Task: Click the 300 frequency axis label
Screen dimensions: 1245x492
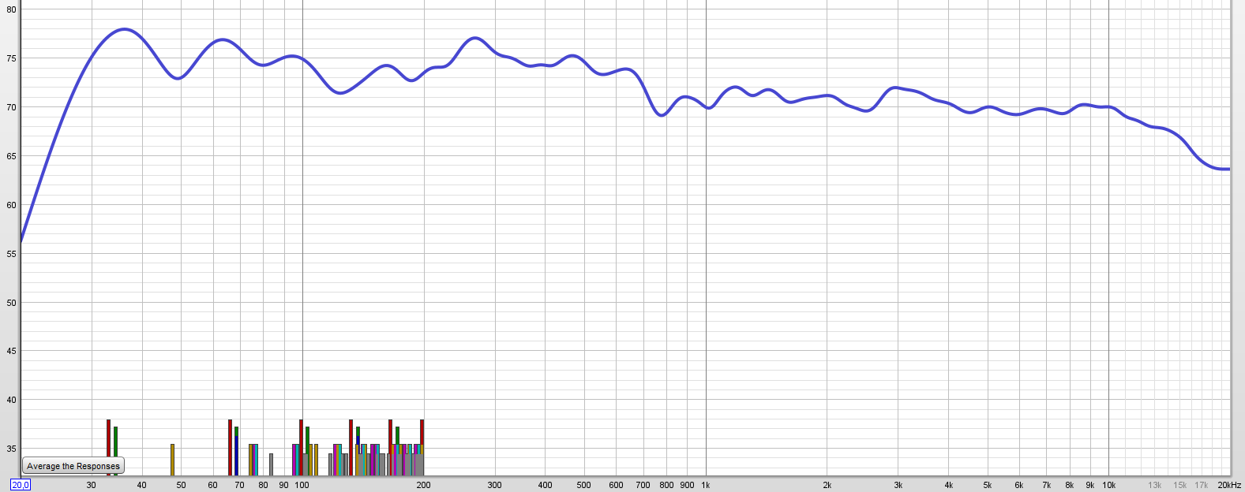Action: (x=495, y=485)
